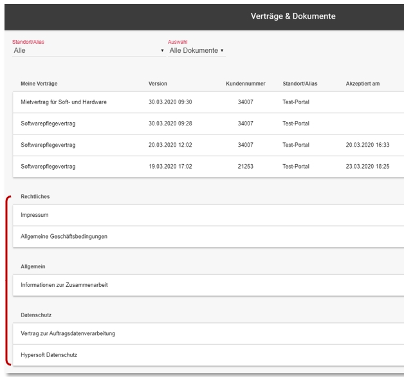The width and height of the screenshot is (404, 377).
Task: Open the Mietvertrag für Soft- und Hardware contract
Action: point(208,102)
